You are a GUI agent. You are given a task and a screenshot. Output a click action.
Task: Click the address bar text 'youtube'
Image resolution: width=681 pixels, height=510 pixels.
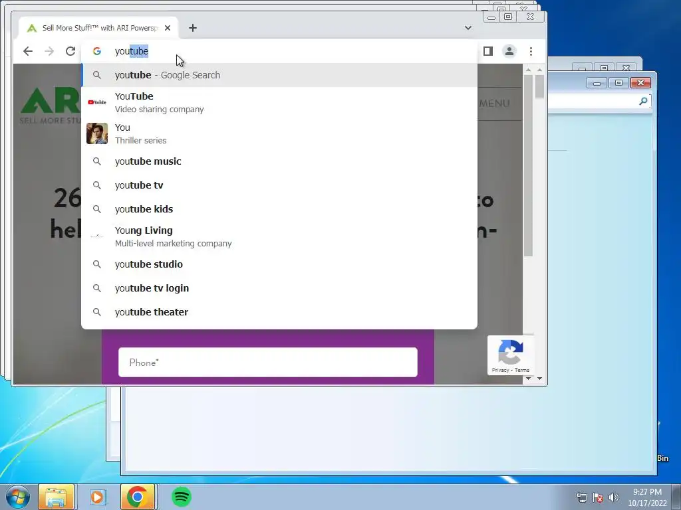[x=132, y=51]
